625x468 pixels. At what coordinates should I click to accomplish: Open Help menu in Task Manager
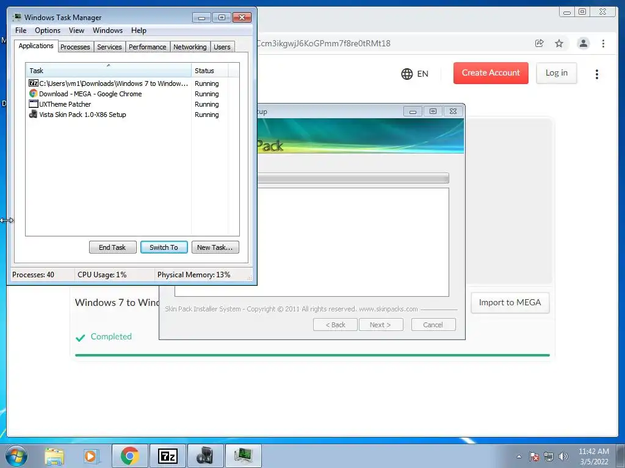click(139, 30)
